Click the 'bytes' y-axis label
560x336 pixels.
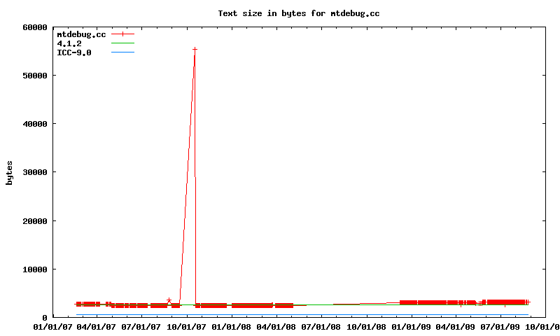tap(9, 172)
